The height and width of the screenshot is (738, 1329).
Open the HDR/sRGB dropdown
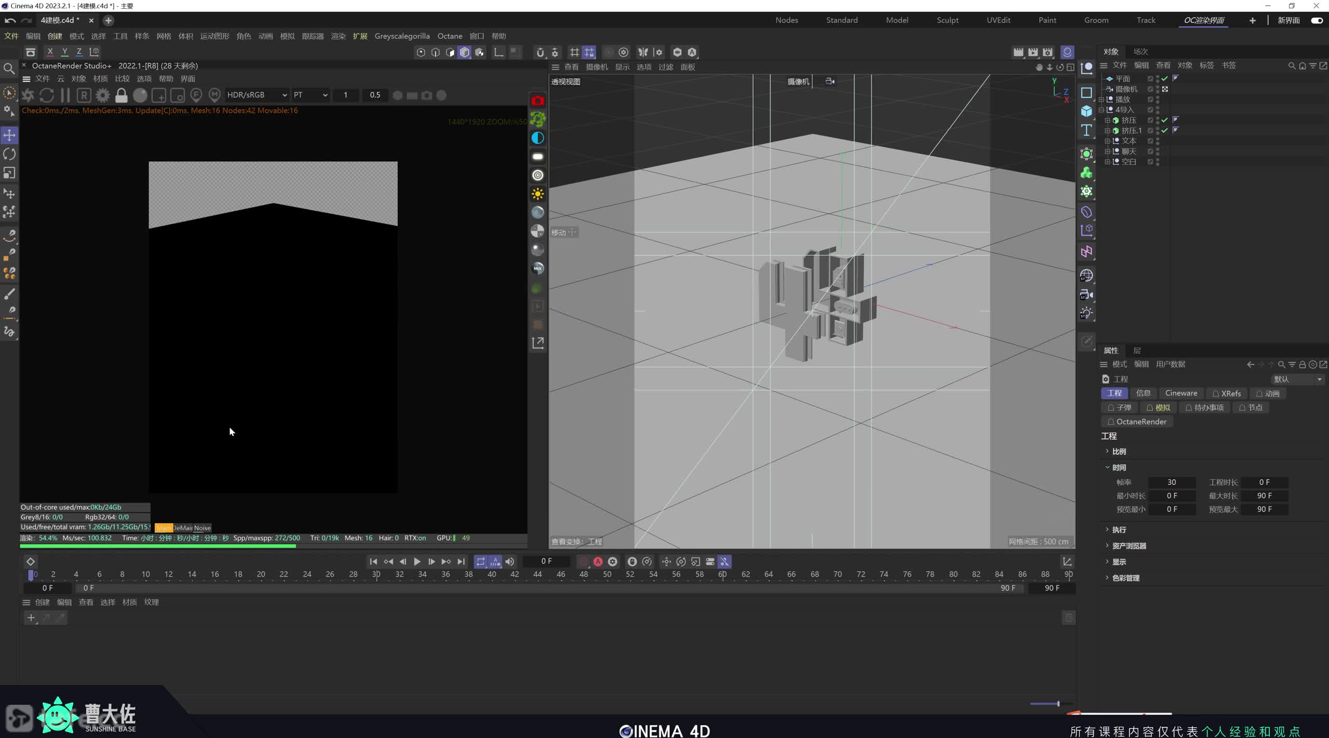(257, 95)
